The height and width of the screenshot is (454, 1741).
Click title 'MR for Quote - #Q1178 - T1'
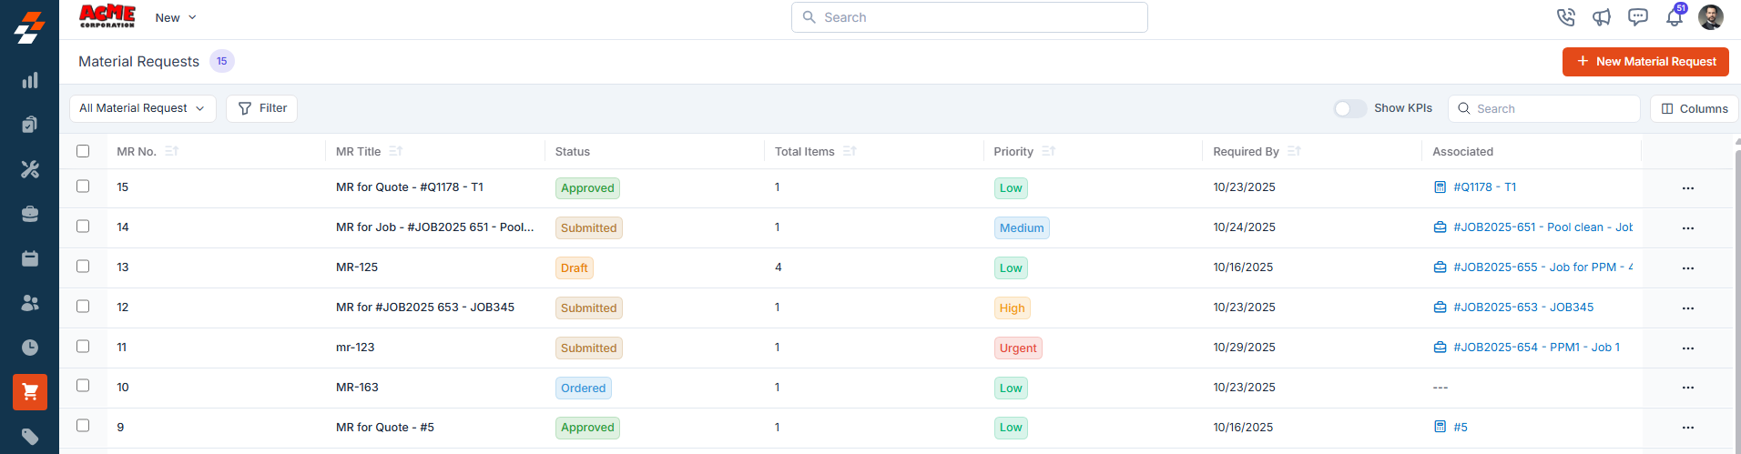click(410, 187)
